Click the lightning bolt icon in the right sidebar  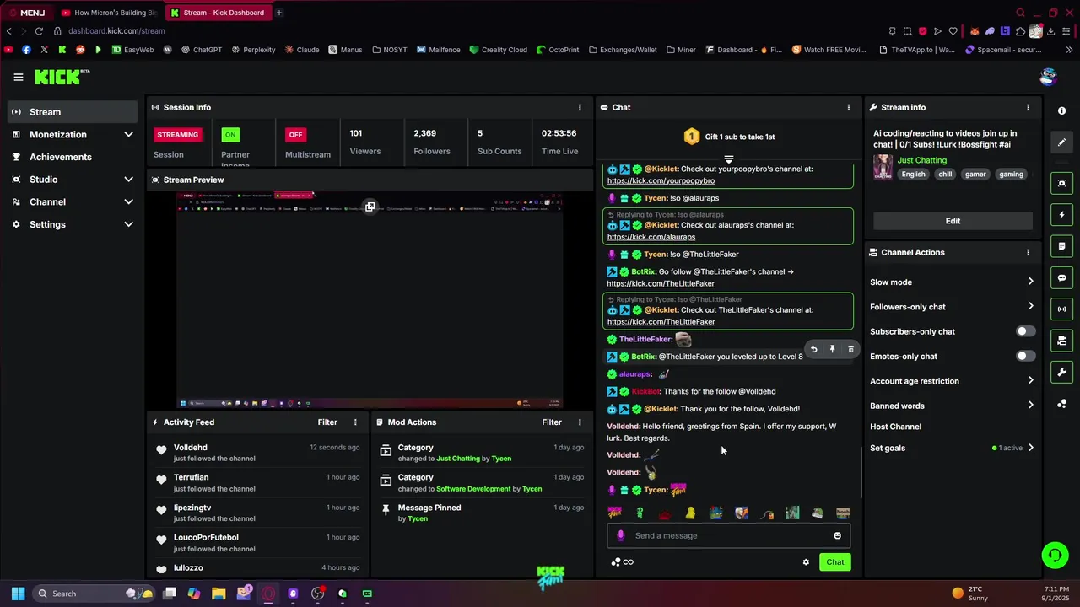1061,215
